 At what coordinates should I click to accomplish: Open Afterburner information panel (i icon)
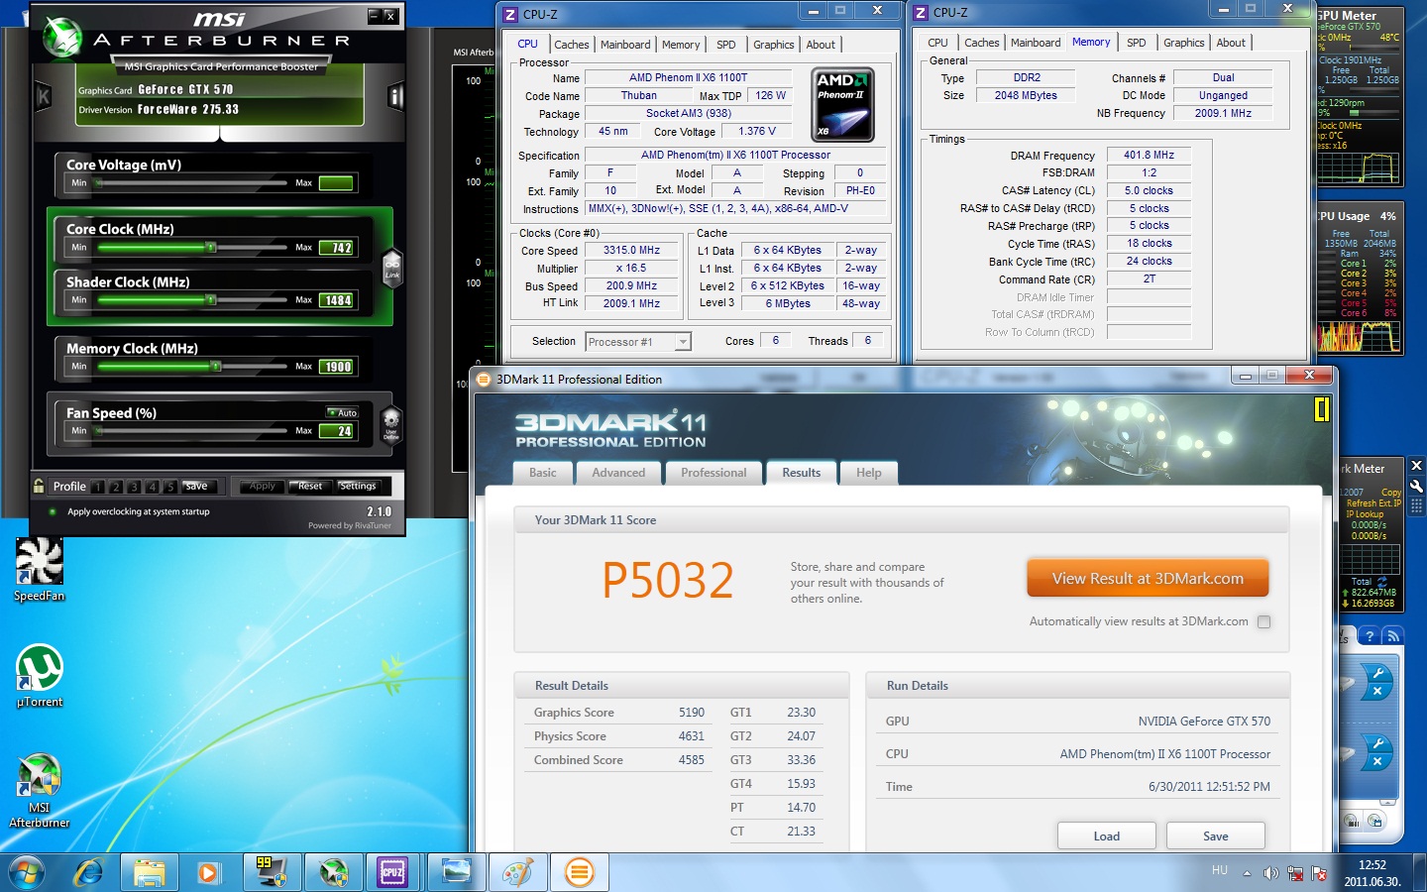point(395,97)
